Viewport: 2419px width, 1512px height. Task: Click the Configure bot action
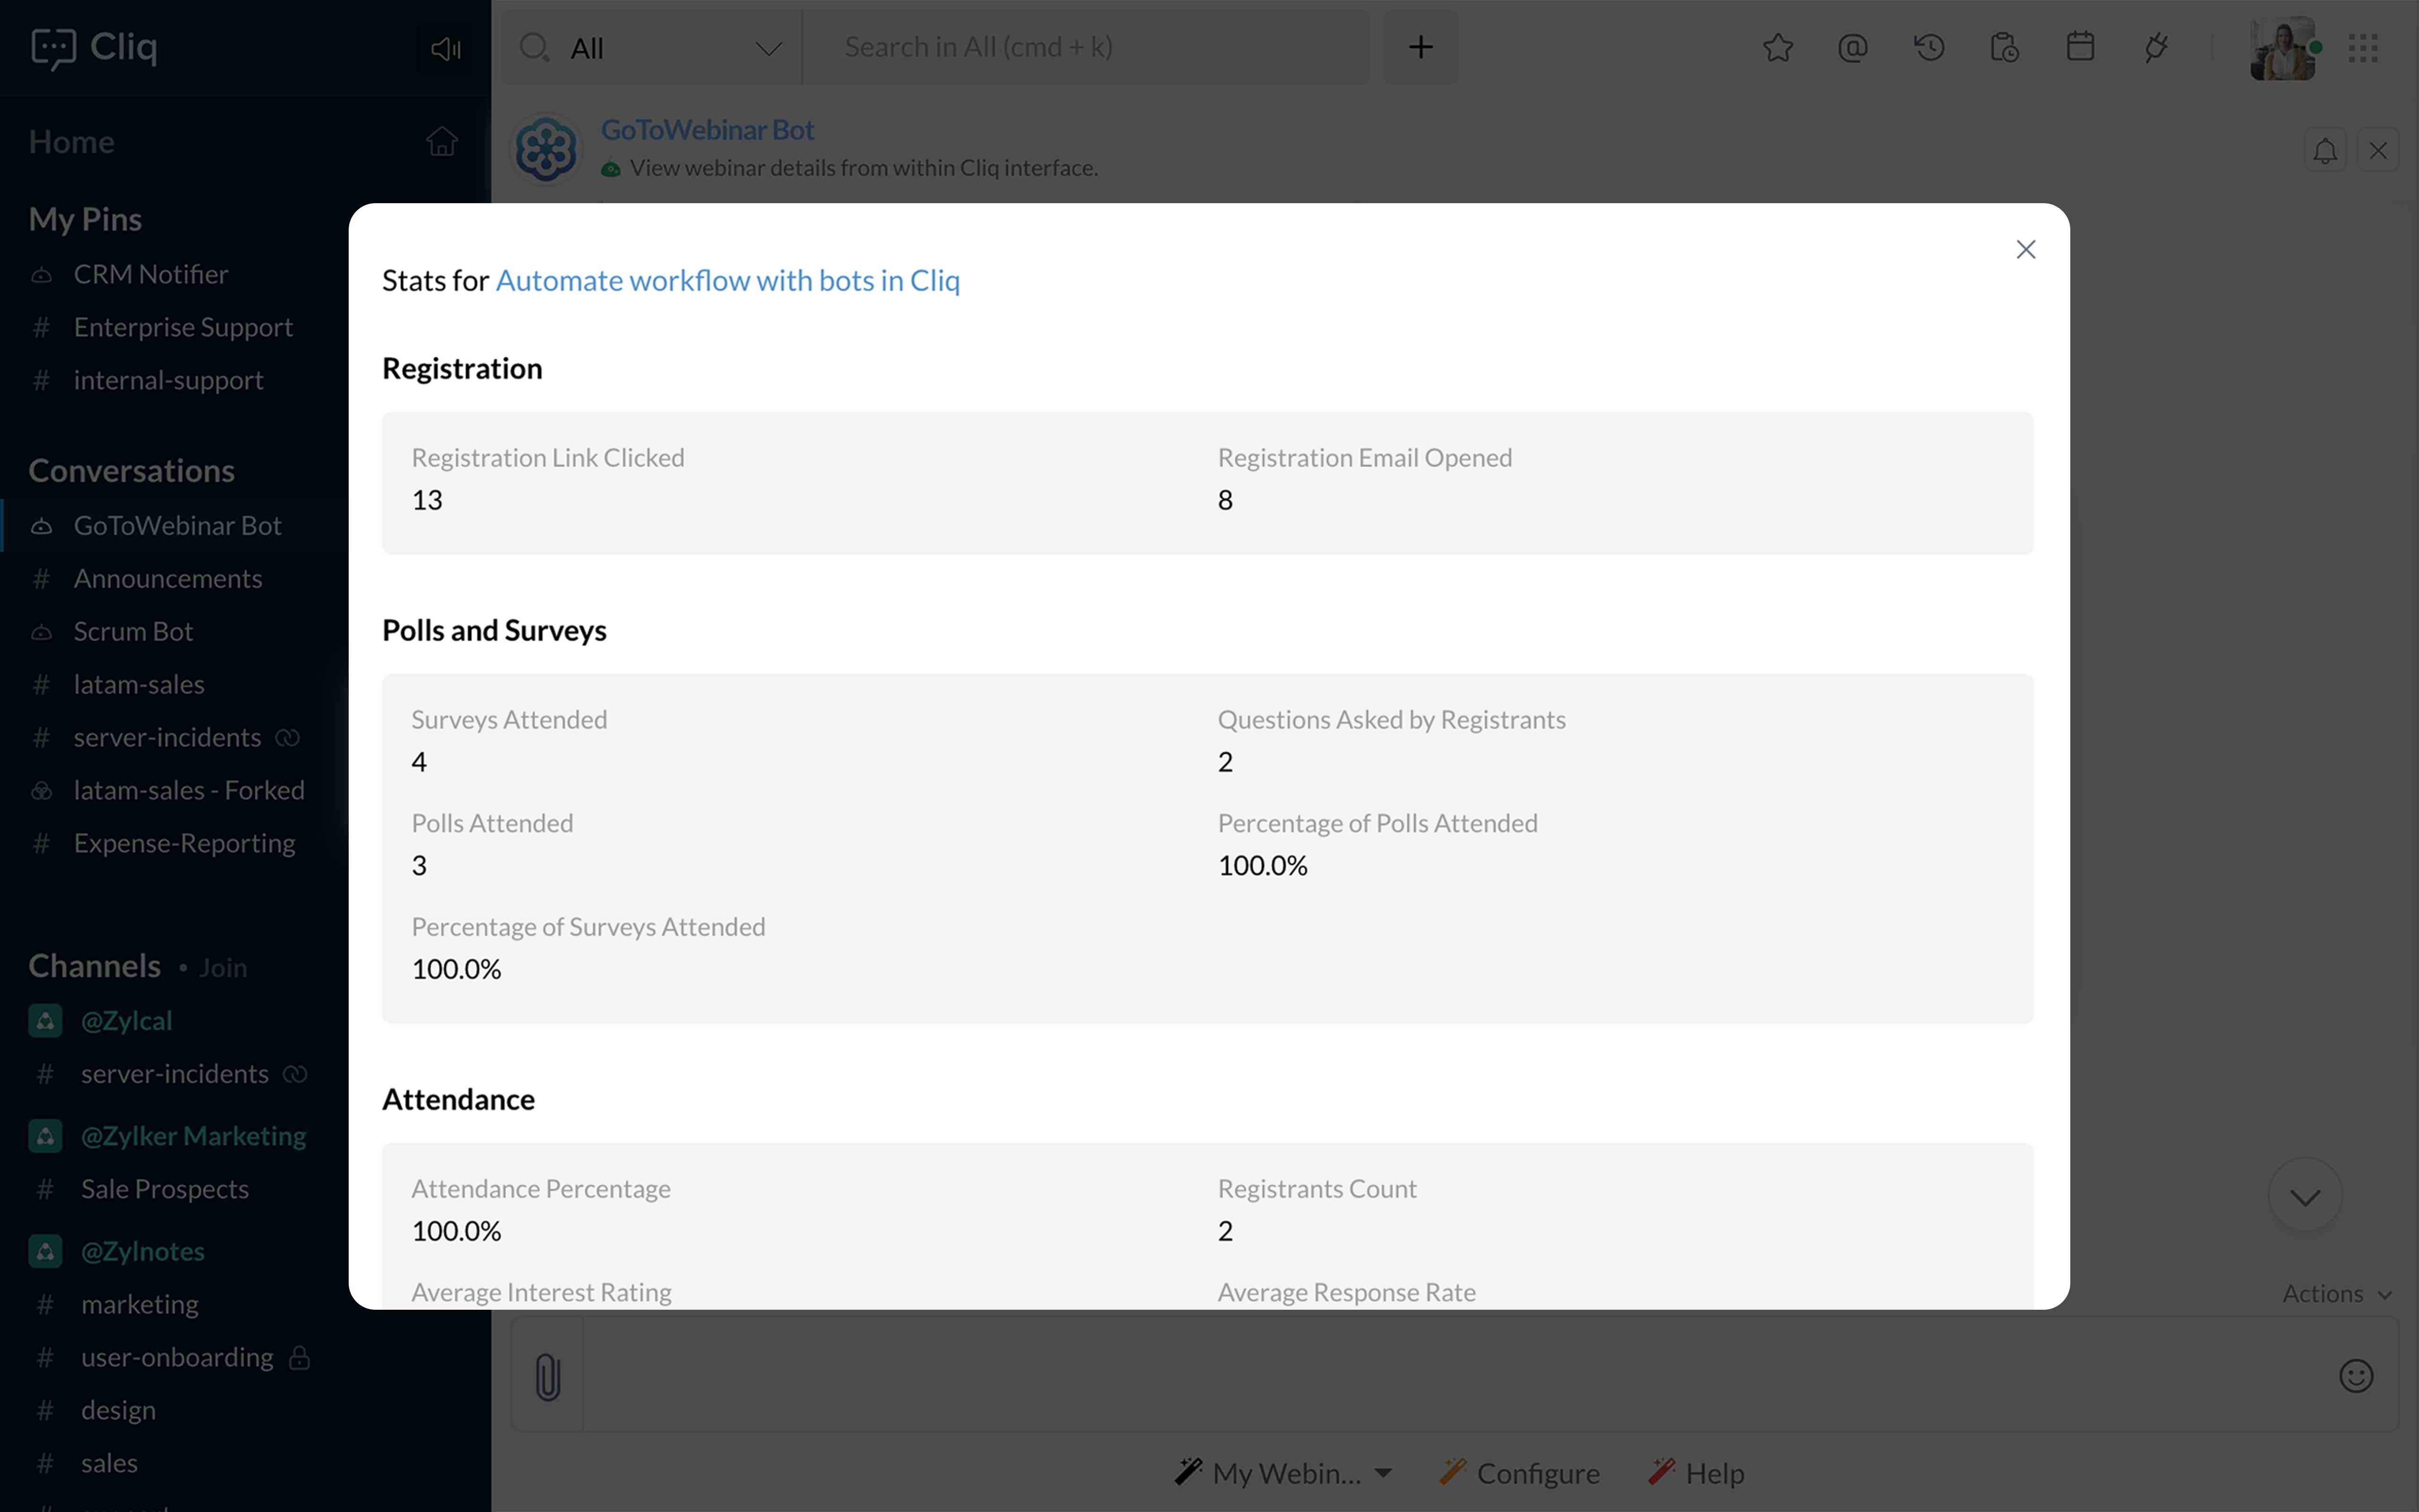point(1519,1473)
